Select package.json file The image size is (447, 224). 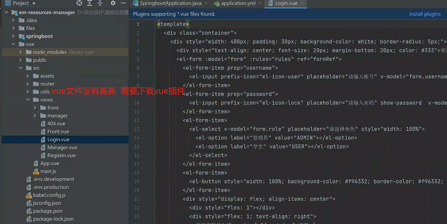pos(48,211)
